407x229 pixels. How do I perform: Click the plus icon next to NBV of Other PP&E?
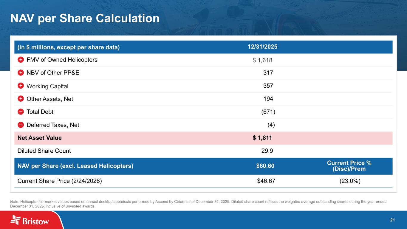click(20, 73)
